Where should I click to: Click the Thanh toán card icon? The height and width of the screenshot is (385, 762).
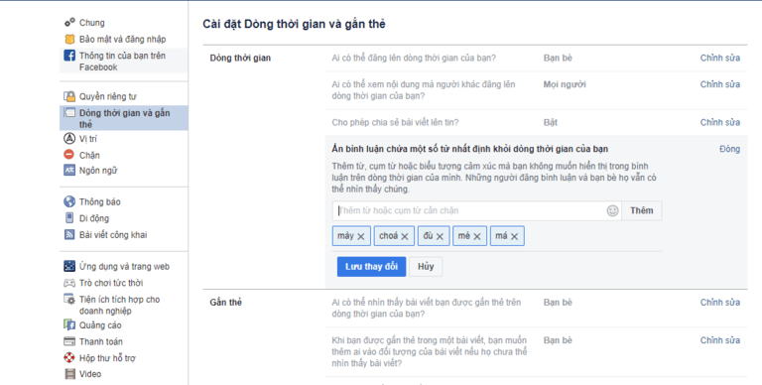point(69,341)
